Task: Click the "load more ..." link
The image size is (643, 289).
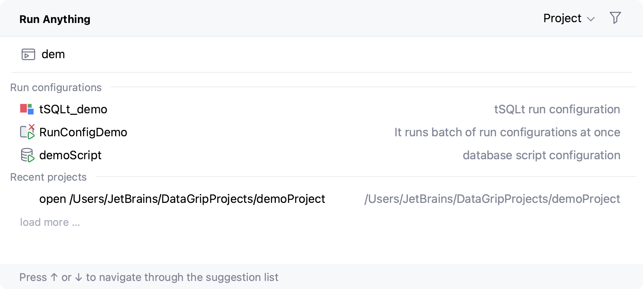Action: point(50,222)
